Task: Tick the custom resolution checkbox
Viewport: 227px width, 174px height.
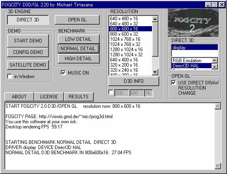Action: 111,92
